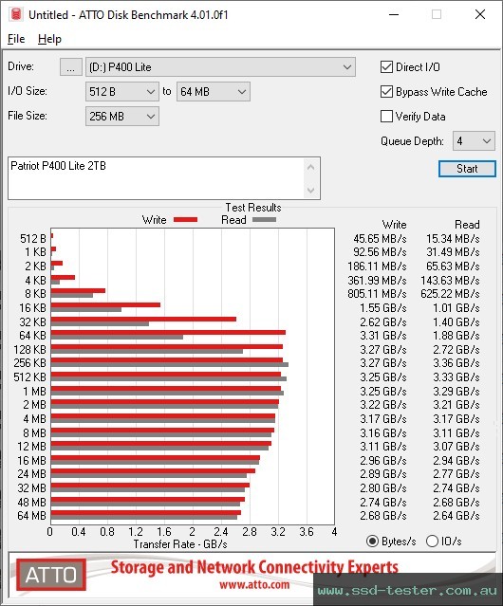
Task: Click the ATTO app icon in title bar
Action: pyautogui.click(x=16, y=14)
